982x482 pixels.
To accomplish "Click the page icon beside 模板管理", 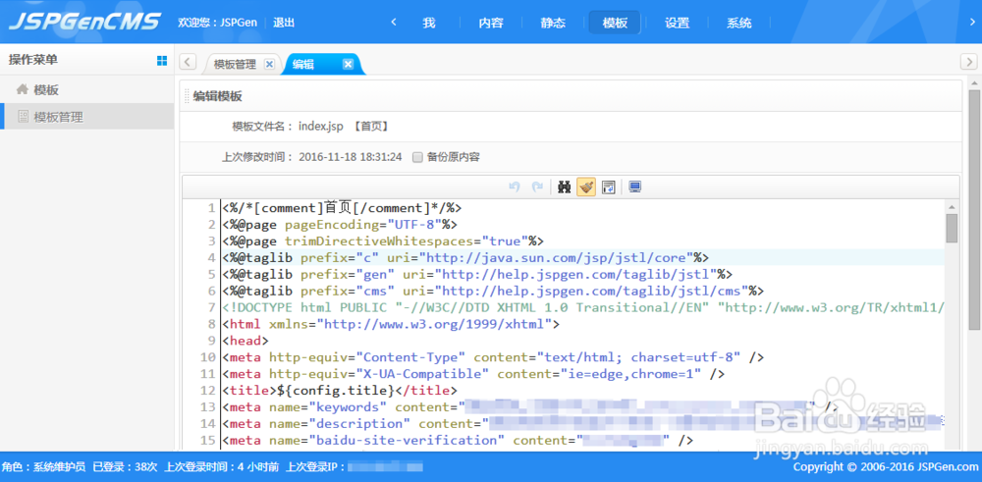I will click(24, 117).
